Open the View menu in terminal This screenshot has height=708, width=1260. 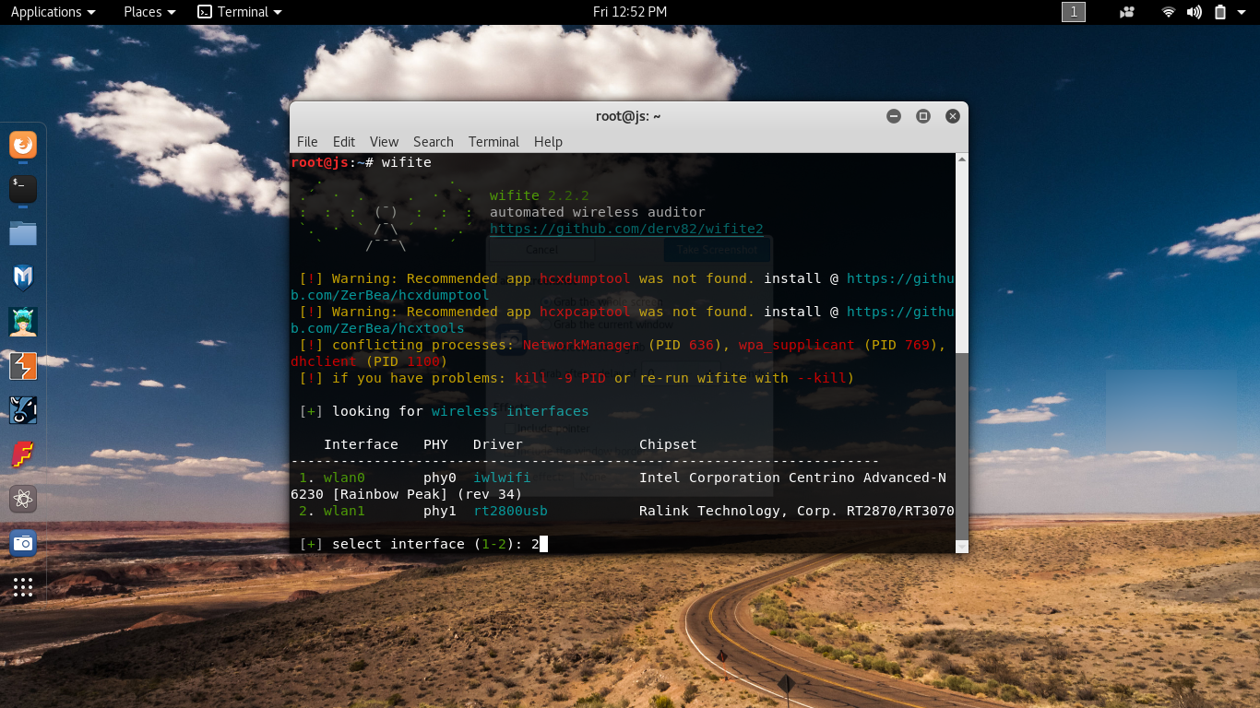tap(384, 142)
